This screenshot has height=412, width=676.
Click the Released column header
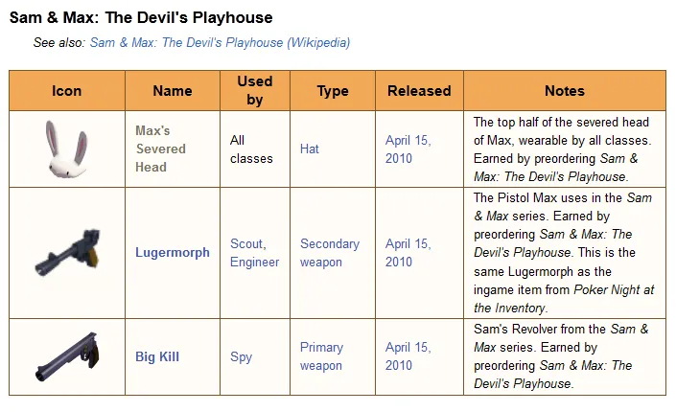(419, 91)
